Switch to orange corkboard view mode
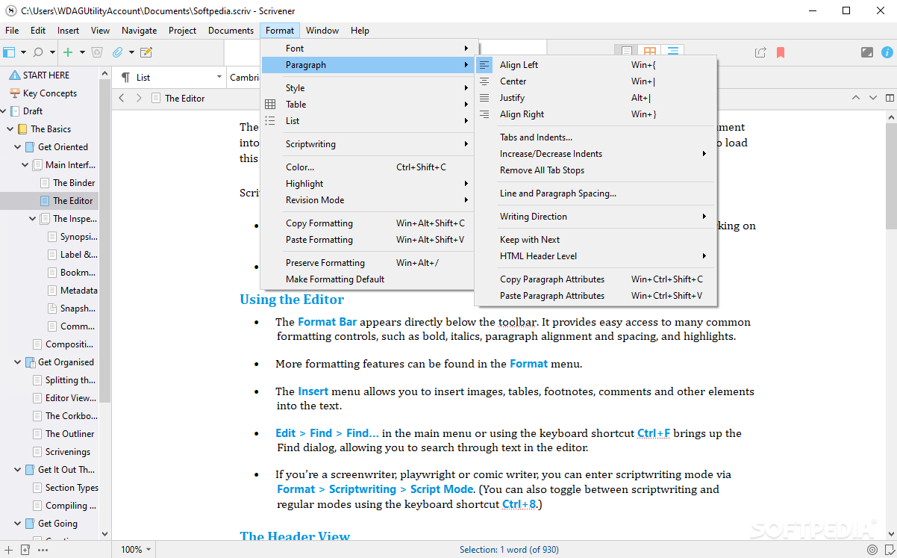 pos(650,52)
